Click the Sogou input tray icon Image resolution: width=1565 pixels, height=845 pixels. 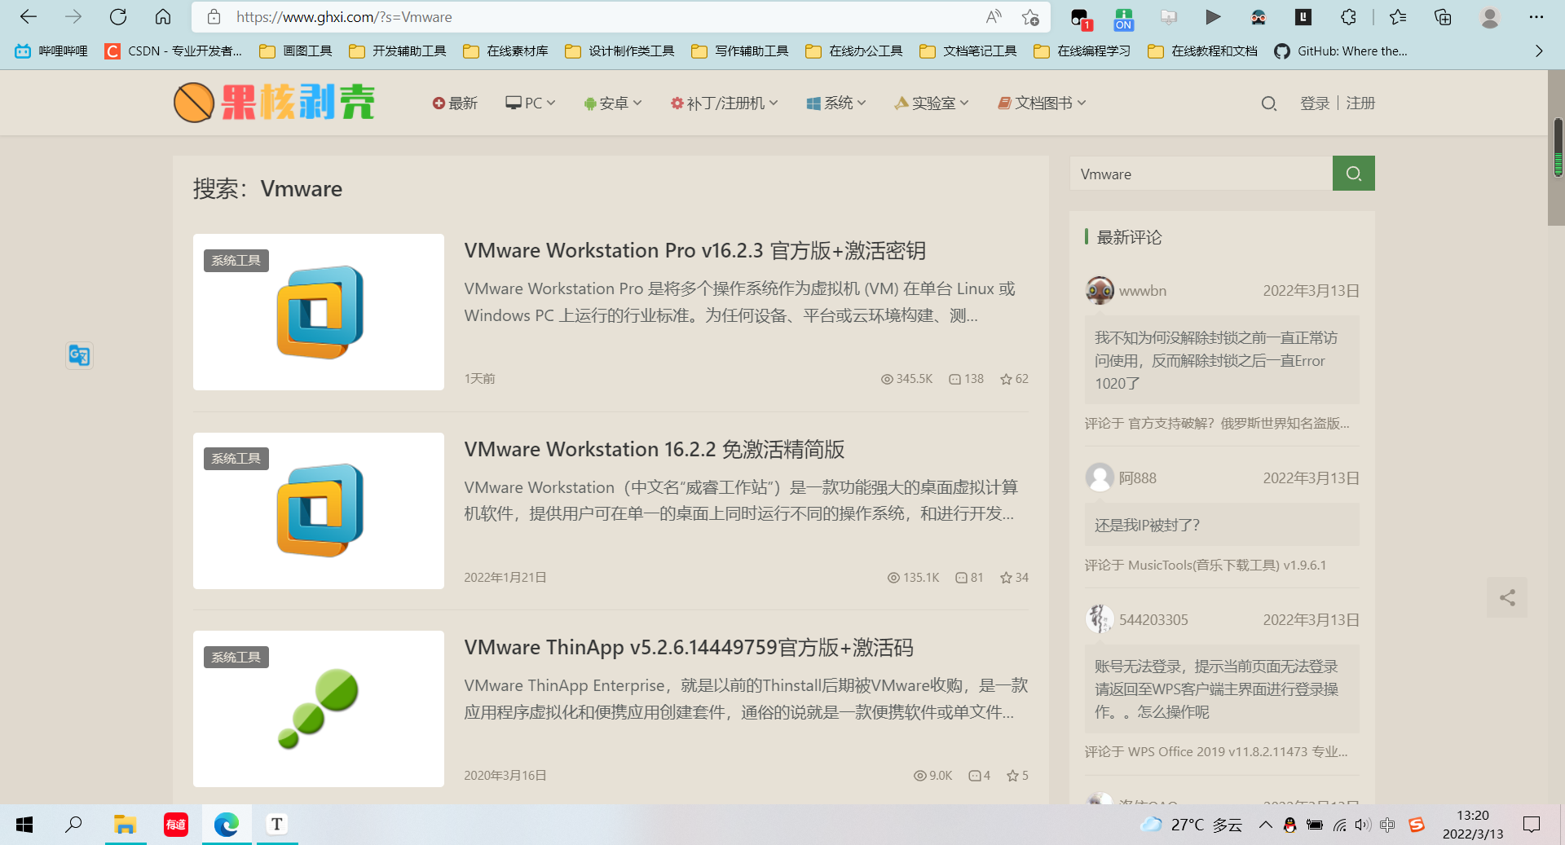[x=1417, y=825]
